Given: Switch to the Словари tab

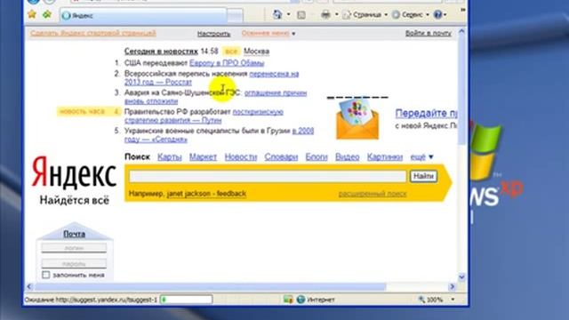Looking at the screenshot, I should [x=281, y=156].
